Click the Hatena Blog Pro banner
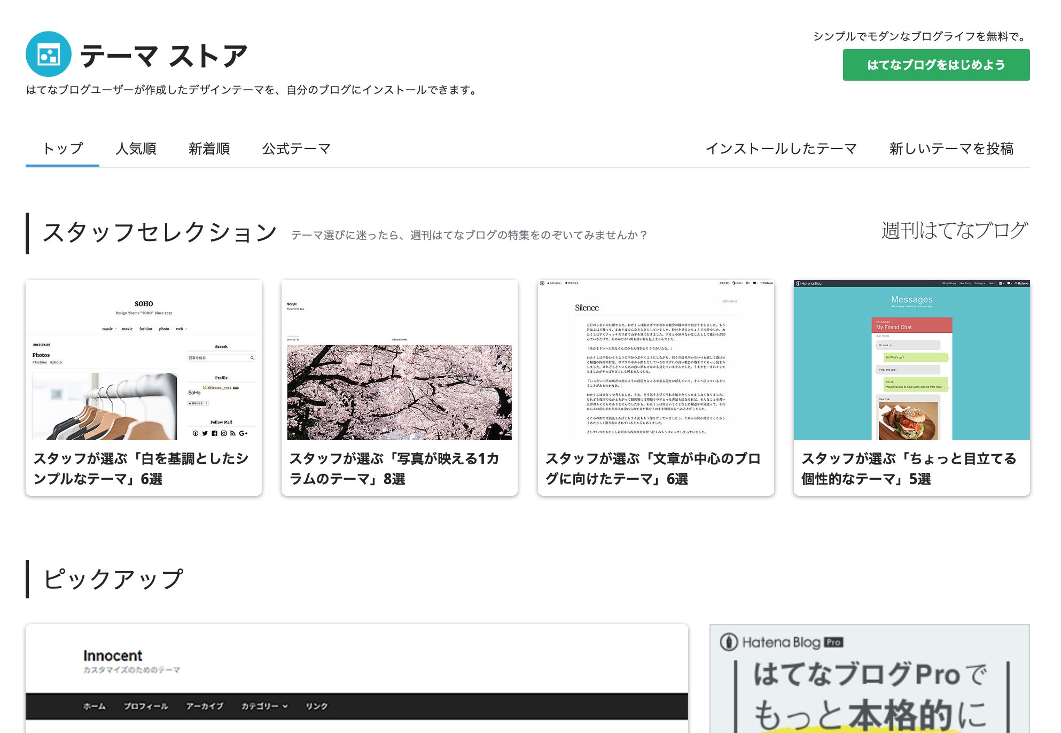The height and width of the screenshot is (733, 1061). 870,679
